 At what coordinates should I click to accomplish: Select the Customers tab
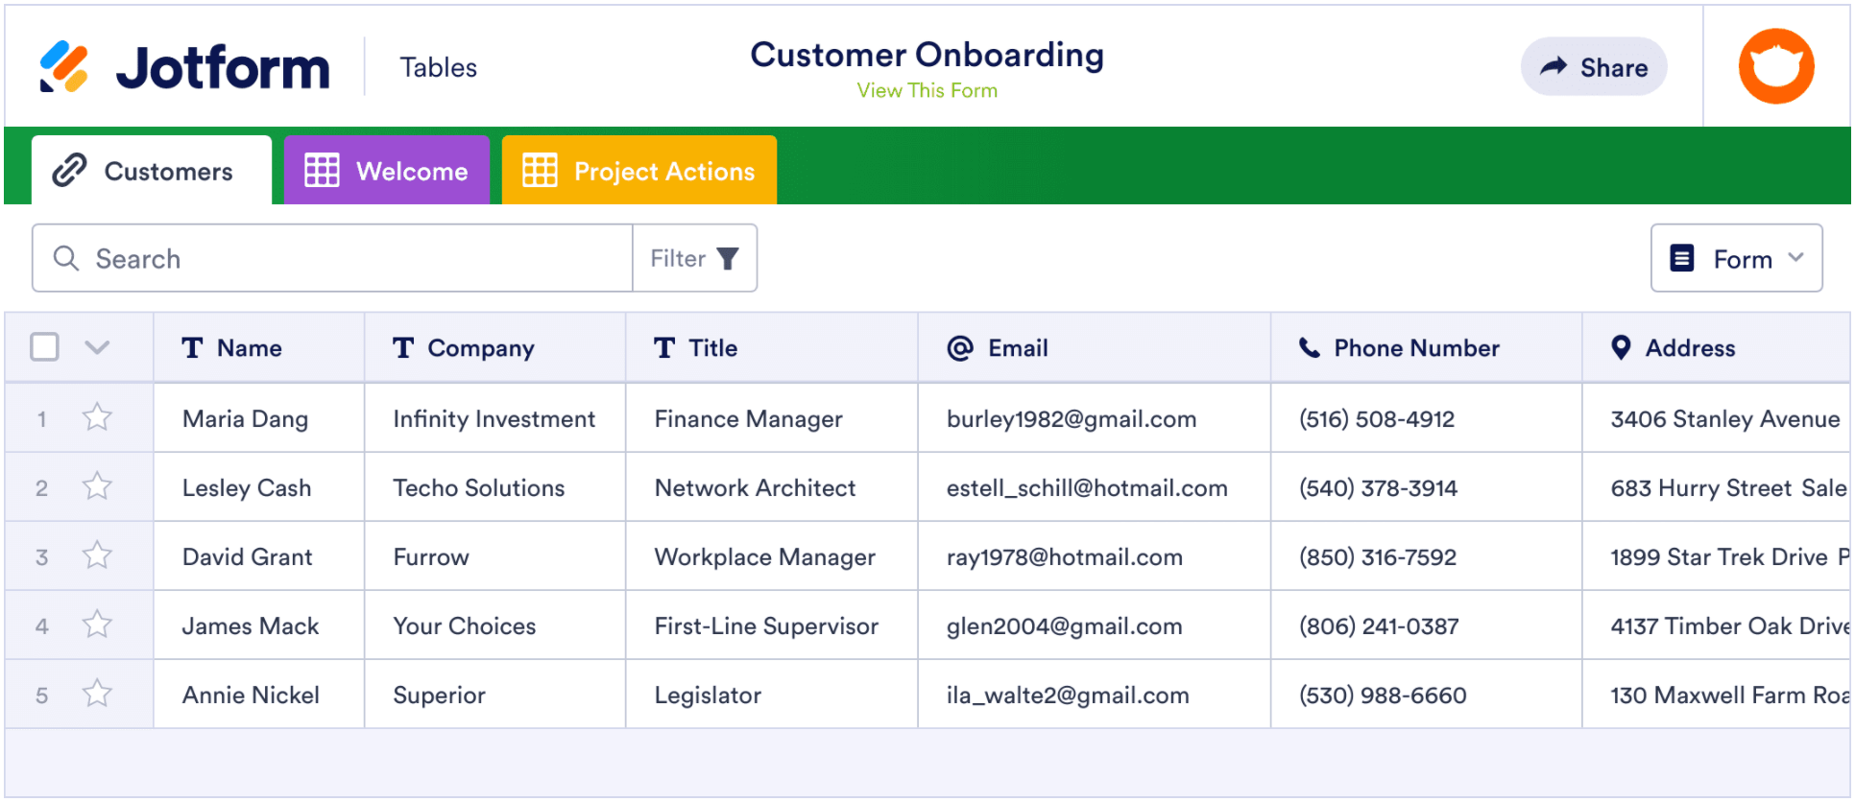pyautogui.click(x=152, y=171)
